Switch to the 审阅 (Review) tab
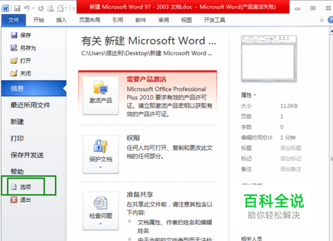Image resolution: width=333 pixels, height=241 pixels. point(164,20)
